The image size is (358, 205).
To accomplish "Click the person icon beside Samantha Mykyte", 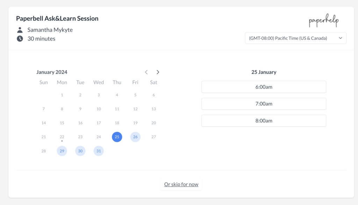I will pos(20,30).
